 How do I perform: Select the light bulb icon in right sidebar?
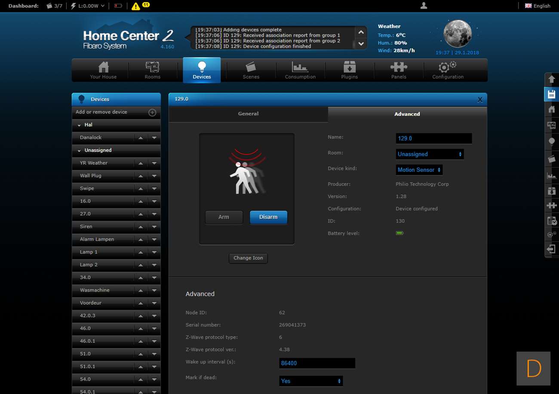(x=552, y=141)
